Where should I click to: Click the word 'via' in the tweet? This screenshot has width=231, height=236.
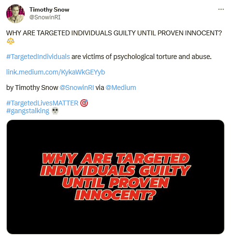[x=100, y=88]
